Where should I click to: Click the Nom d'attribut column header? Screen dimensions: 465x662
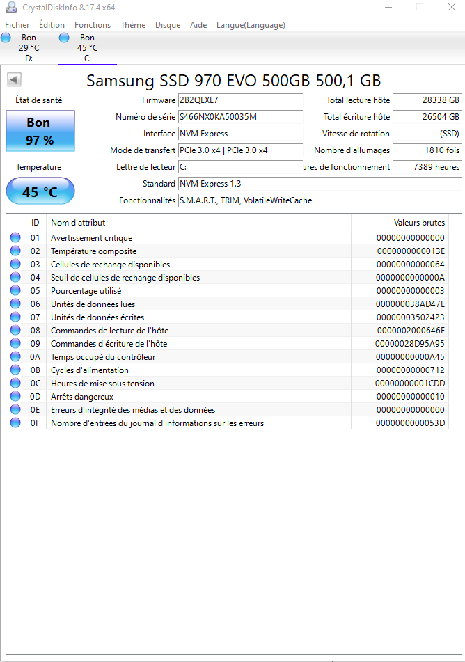click(198, 223)
